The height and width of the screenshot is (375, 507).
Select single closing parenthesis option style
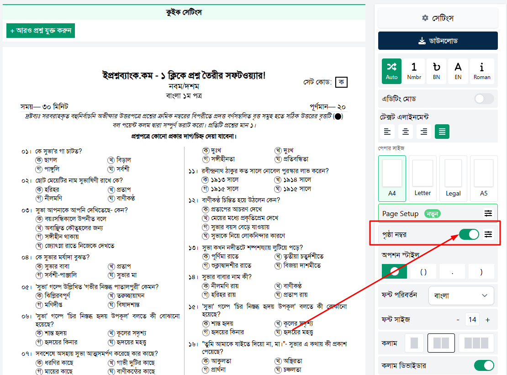pyautogui.click(x=481, y=272)
